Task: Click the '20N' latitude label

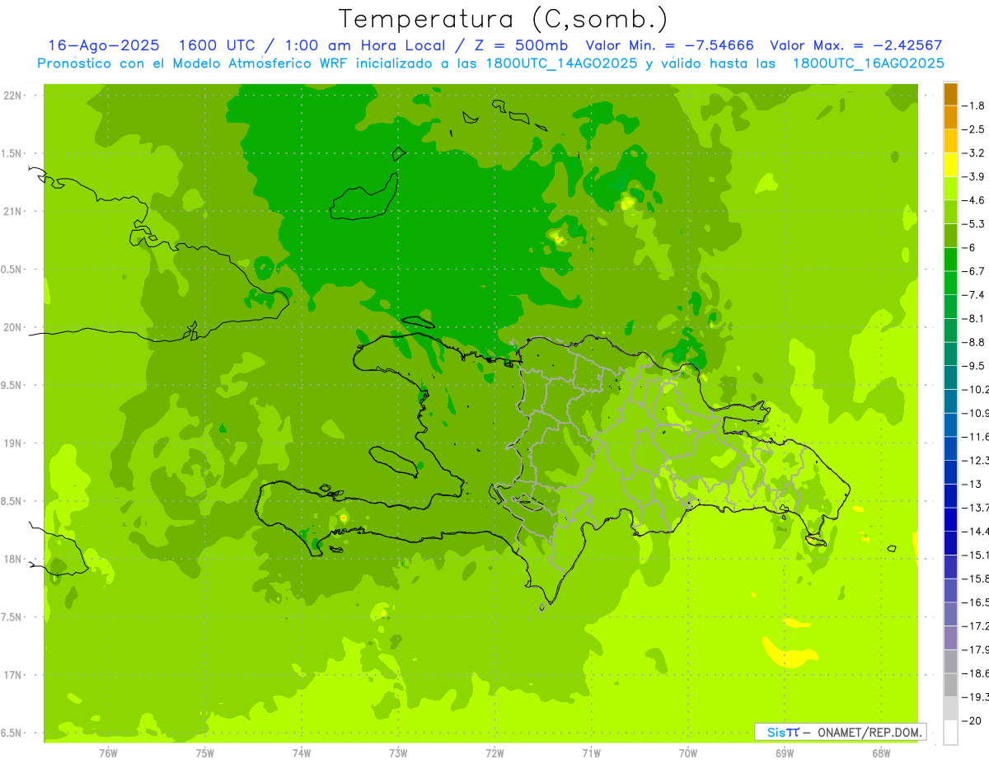Action: pos(12,327)
